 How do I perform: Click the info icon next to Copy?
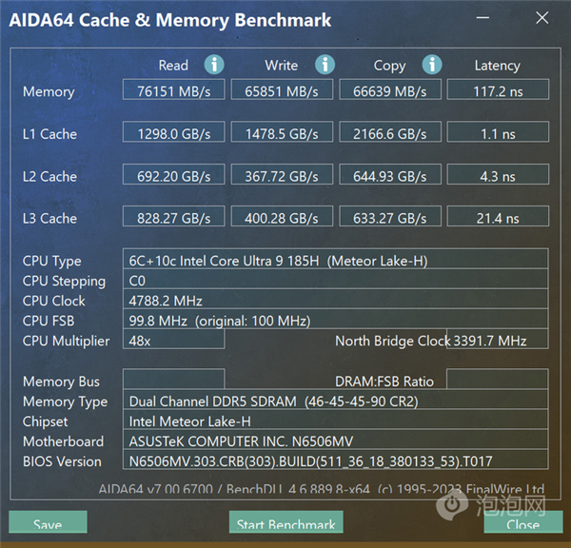tap(432, 65)
